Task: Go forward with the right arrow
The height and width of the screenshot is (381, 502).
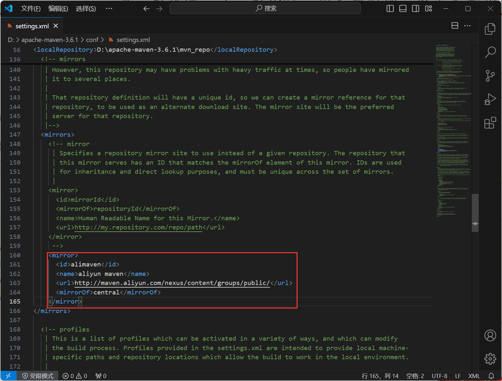Action: (159, 9)
